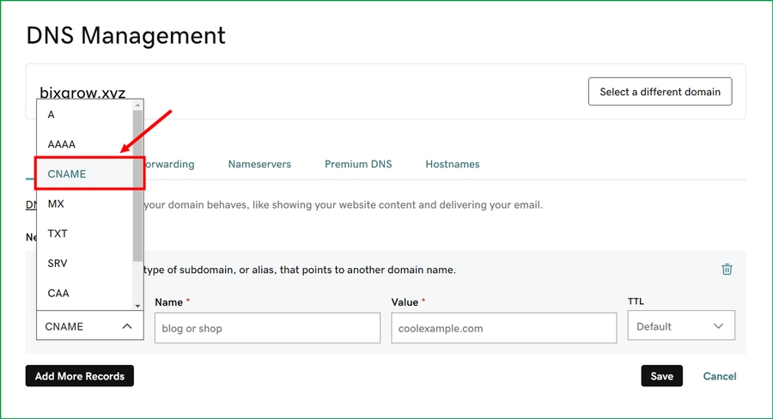Image resolution: width=773 pixels, height=419 pixels.
Task: Save the new DNS record
Action: (661, 376)
